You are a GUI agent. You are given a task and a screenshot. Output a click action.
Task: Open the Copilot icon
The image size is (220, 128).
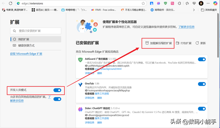[215, 3]
